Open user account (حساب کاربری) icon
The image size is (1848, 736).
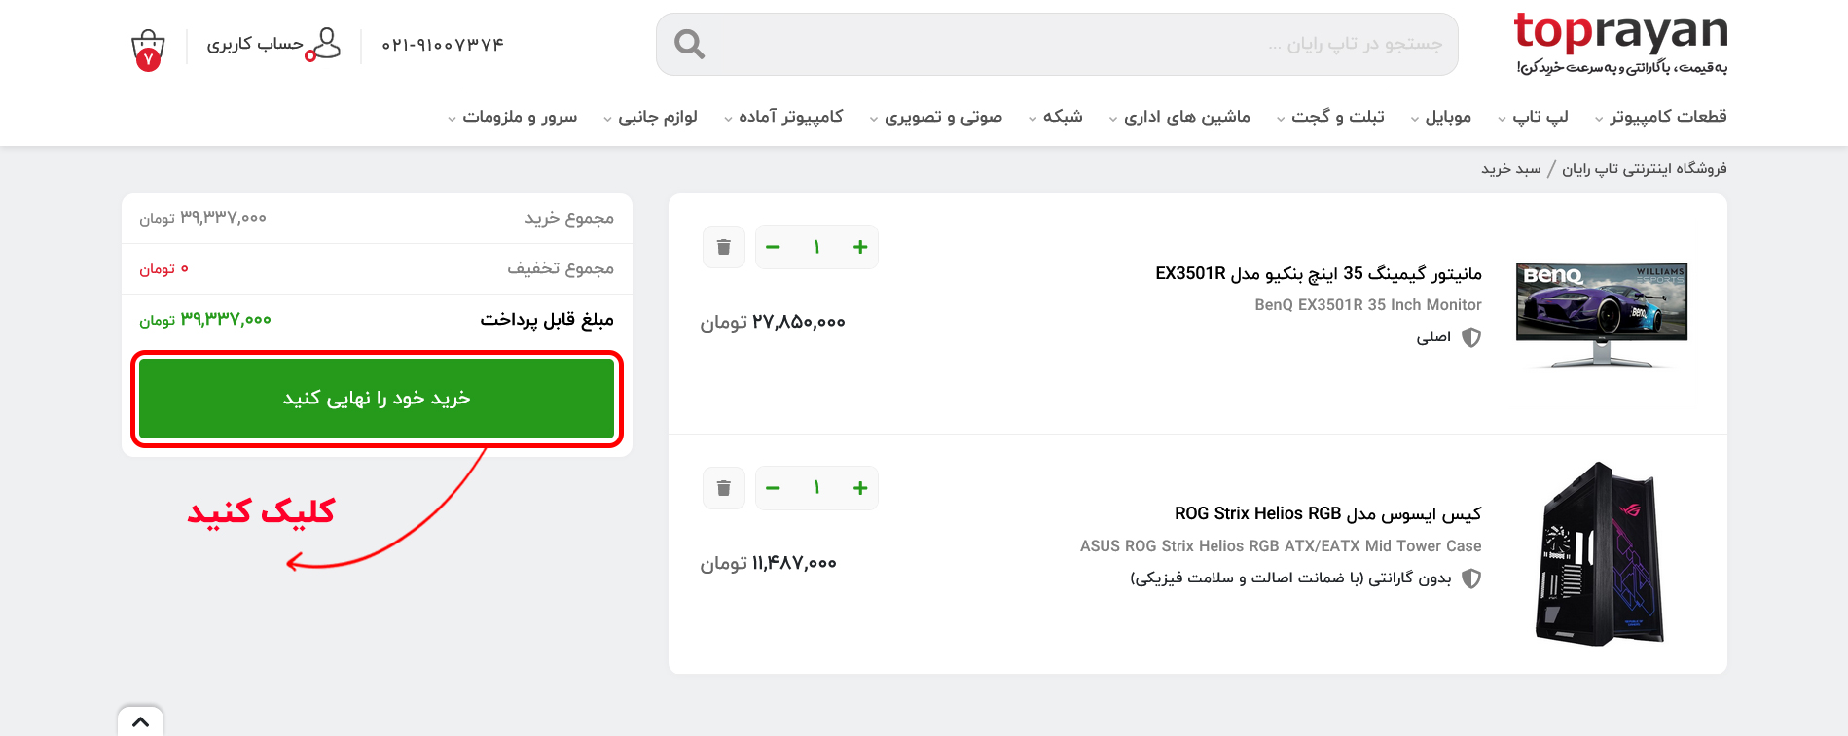323,44
